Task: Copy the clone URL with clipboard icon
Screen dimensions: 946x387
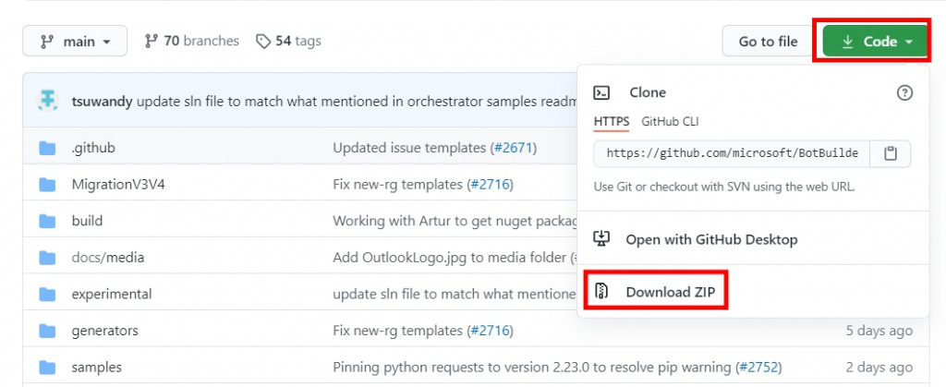Action: 891,153
